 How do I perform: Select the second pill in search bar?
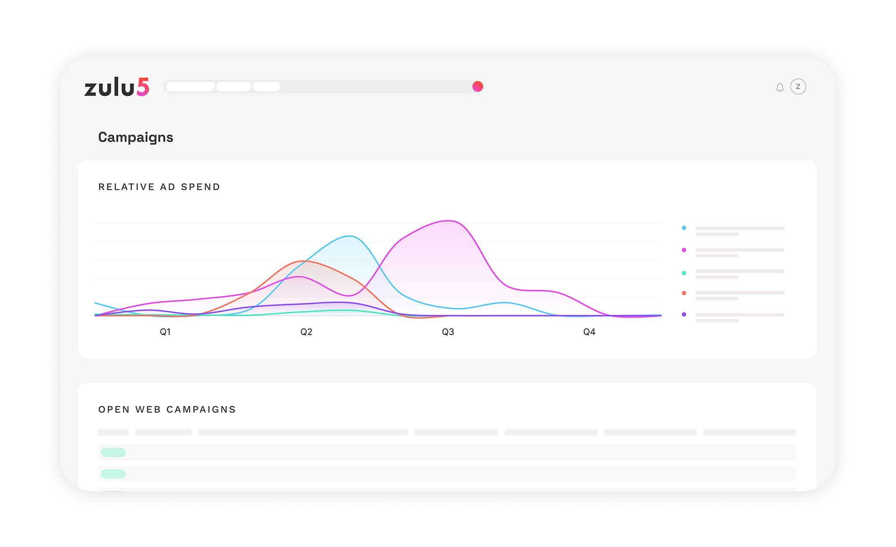pos(233,86)
